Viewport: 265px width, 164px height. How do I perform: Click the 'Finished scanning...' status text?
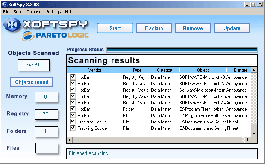91,153
